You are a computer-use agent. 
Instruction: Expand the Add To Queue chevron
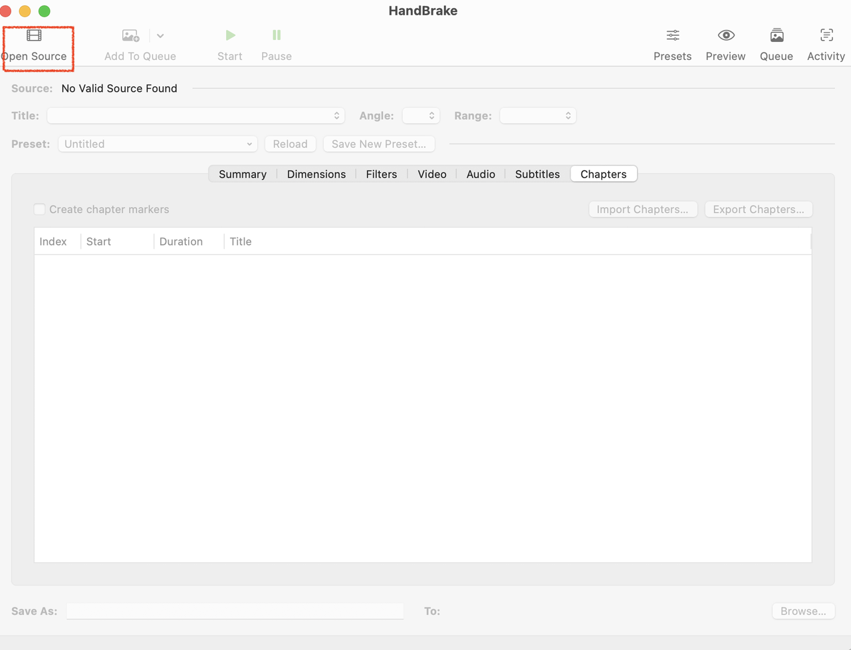pyautogui.click(x=160, y=35)
